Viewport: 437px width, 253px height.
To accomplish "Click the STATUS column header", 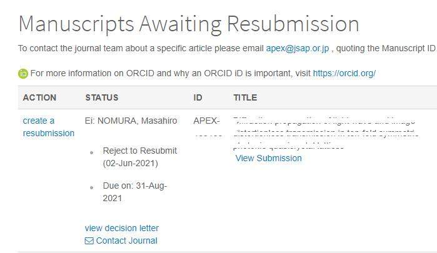I will [102, 97].
